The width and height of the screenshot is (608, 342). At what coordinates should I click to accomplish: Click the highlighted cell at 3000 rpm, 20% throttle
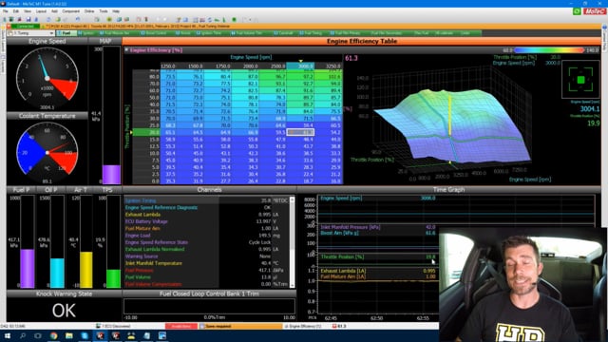click(300, 132)
